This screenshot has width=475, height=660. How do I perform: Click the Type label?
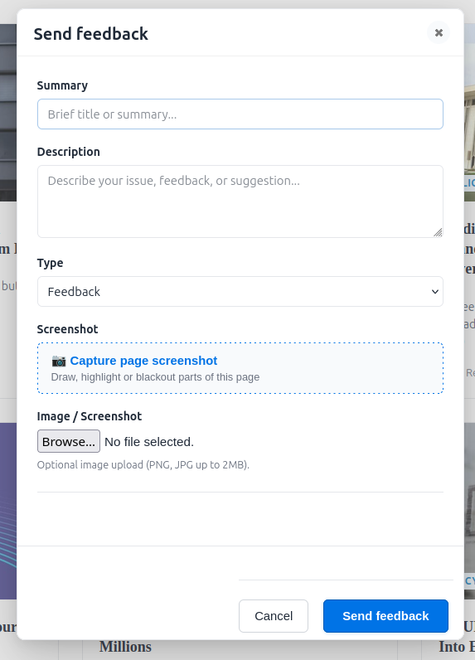click(50, 263)
